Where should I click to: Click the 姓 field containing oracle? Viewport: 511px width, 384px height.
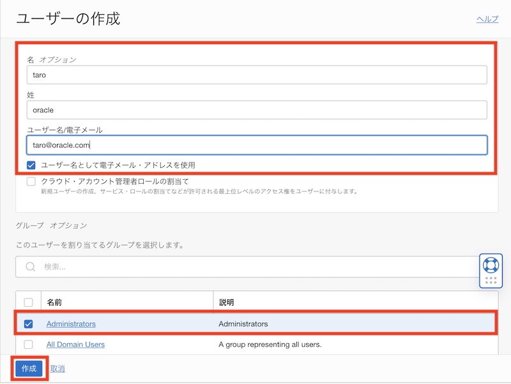click(x=256, y=110)
